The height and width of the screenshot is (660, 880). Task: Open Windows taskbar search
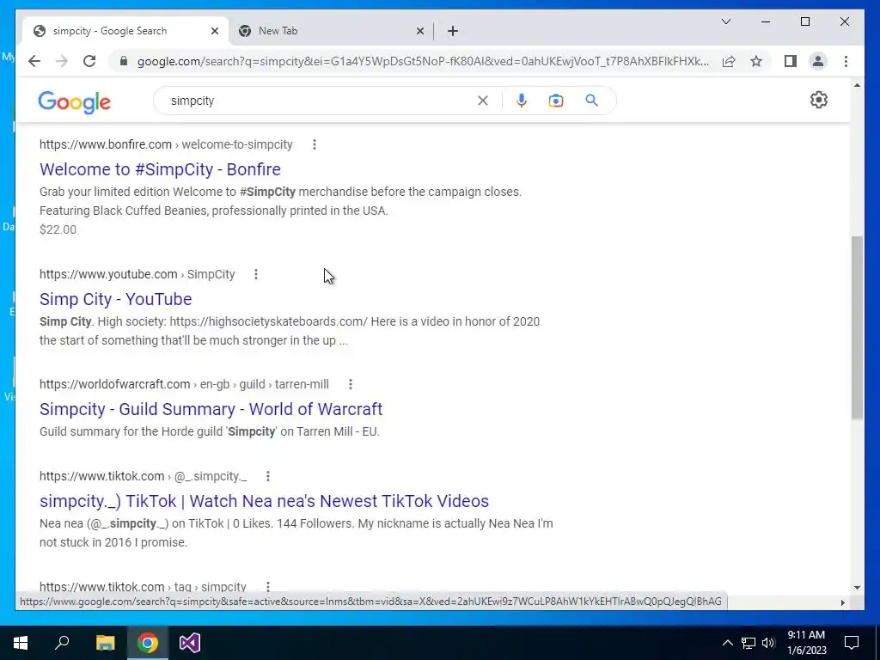(x=62, y=643)
